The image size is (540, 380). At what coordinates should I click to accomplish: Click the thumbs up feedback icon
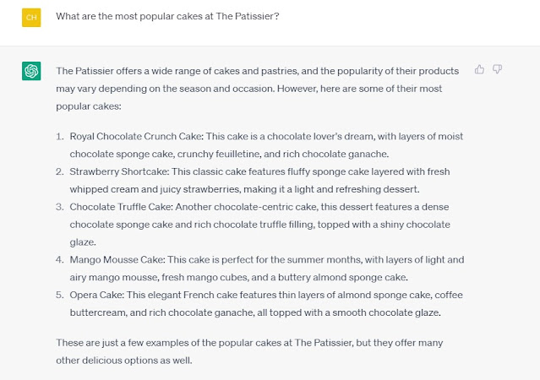479,69
